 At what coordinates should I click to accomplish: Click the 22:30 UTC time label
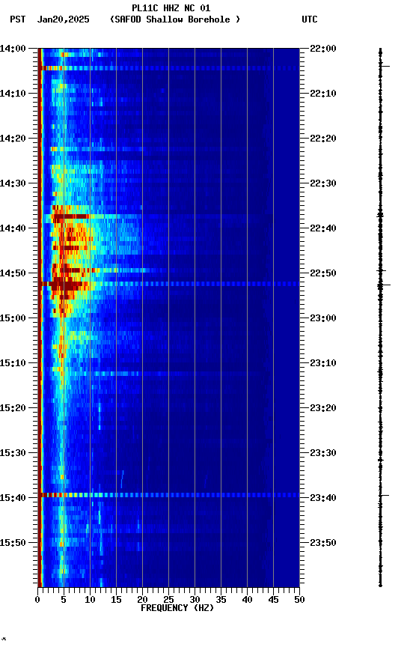[323, 183]
